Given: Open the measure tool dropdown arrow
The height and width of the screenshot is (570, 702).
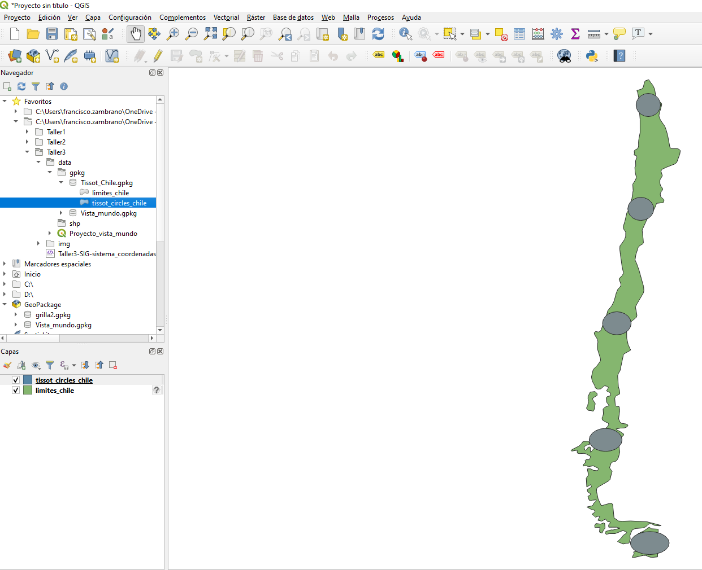Looking at the screenshot, I should point(606,34).
